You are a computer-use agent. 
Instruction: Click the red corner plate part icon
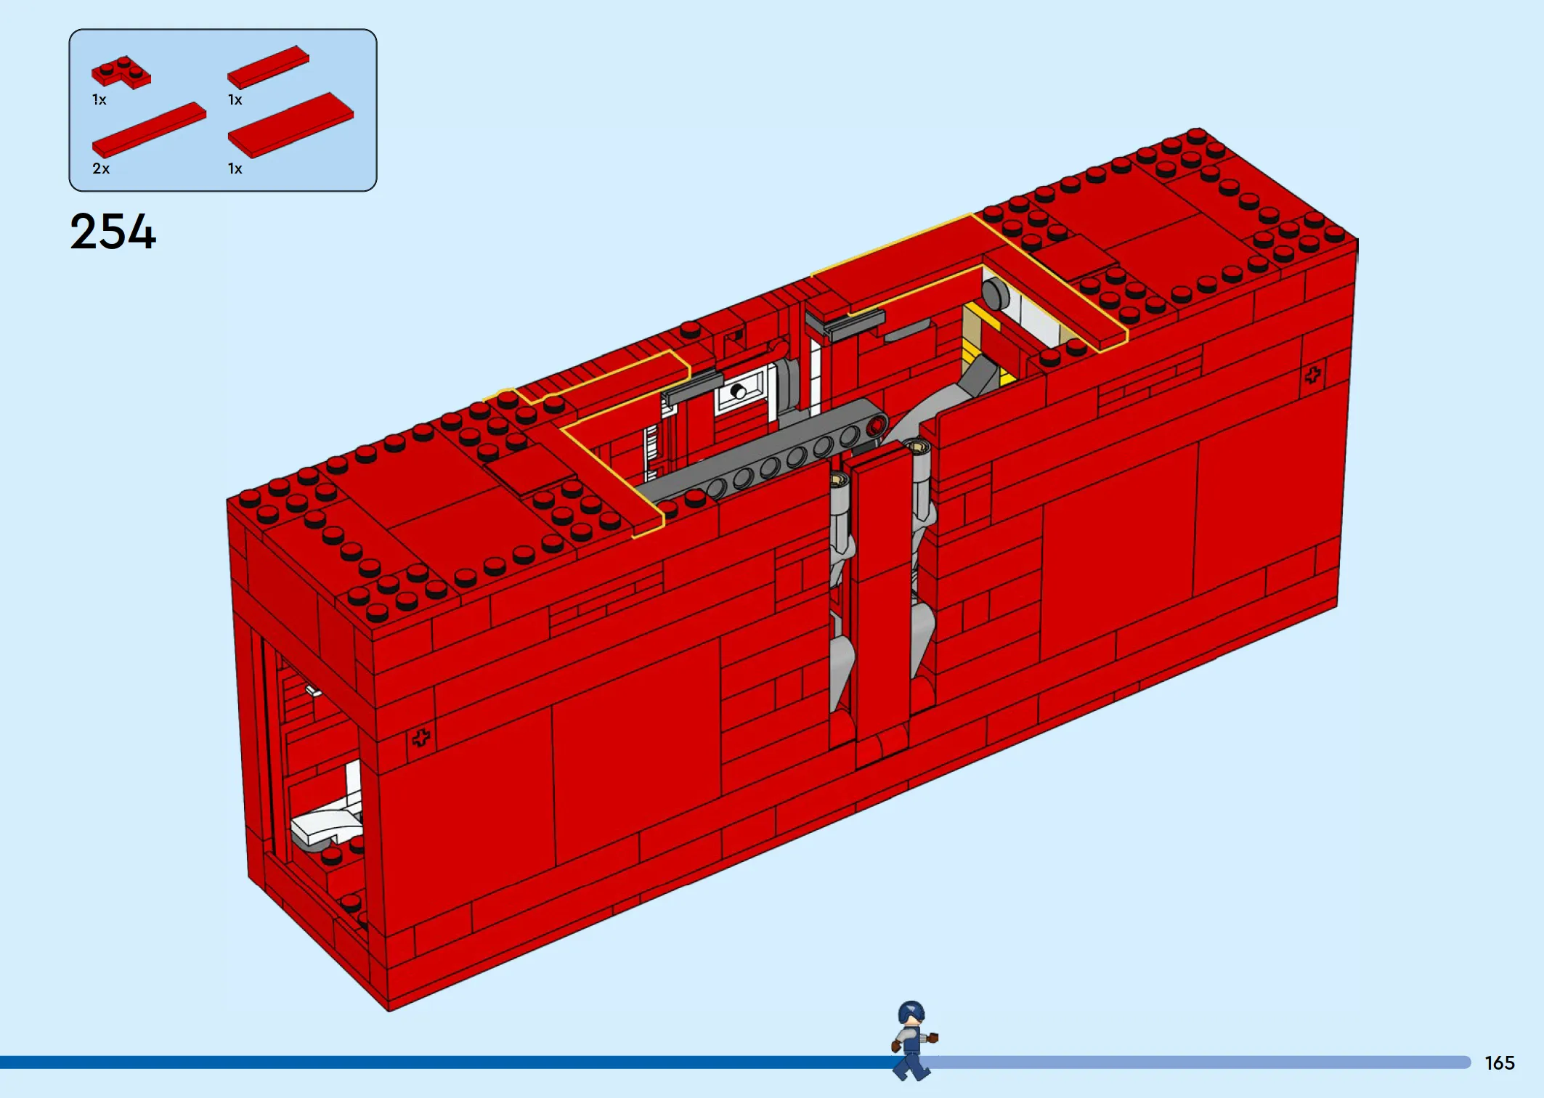[121, 73]
